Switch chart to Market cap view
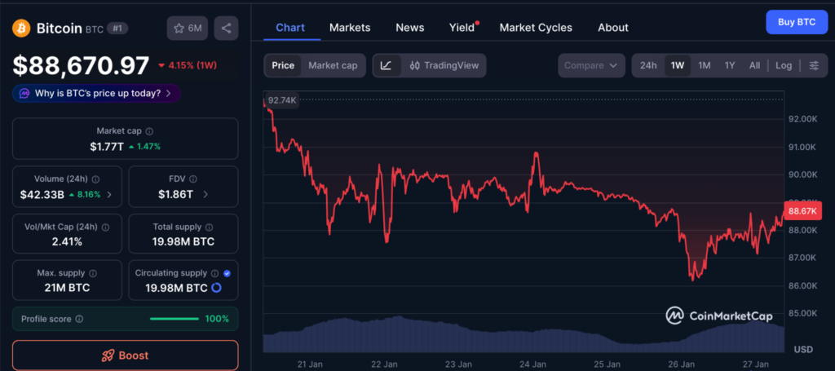835x371 pixels. [x=333, y=65]
